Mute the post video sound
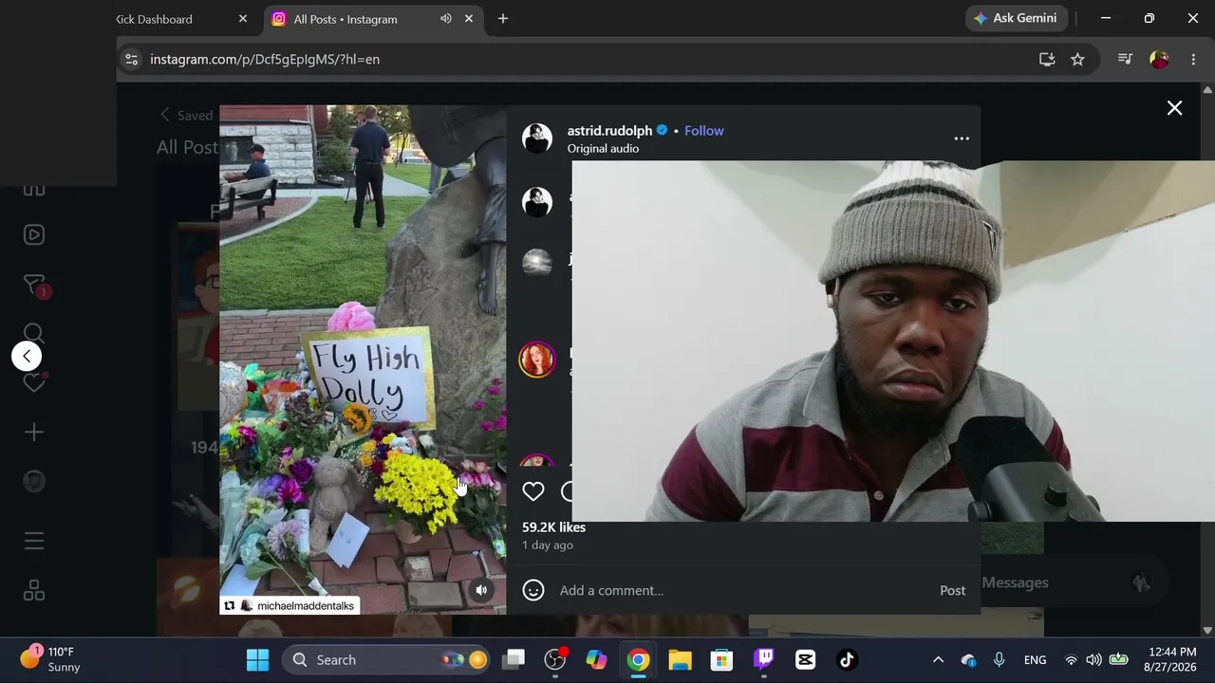Image resolution: width=1215 pixels, height=683 pixels. click(481, 590)
